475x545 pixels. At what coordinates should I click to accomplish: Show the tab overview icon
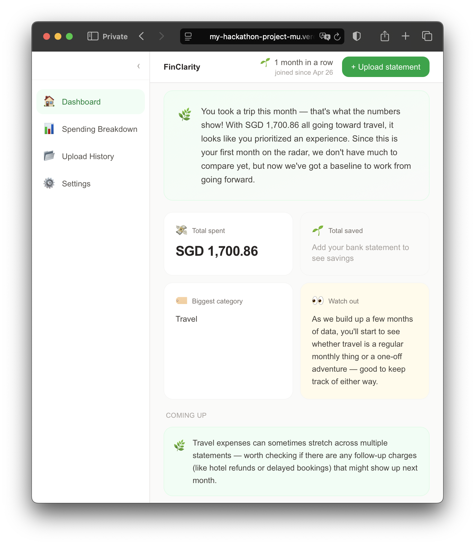pyautogui.click(x=427, y=36)
